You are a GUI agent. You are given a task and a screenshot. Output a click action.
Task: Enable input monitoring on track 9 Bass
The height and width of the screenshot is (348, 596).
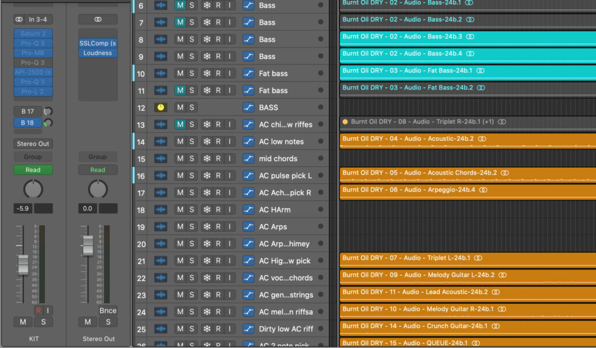[x=229, y=56]
